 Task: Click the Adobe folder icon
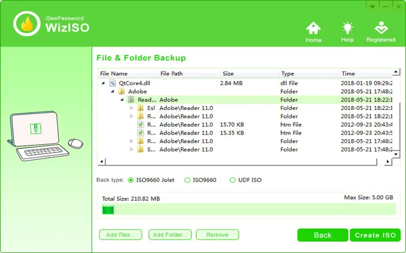pyautogui.click(x=122, y=91)
